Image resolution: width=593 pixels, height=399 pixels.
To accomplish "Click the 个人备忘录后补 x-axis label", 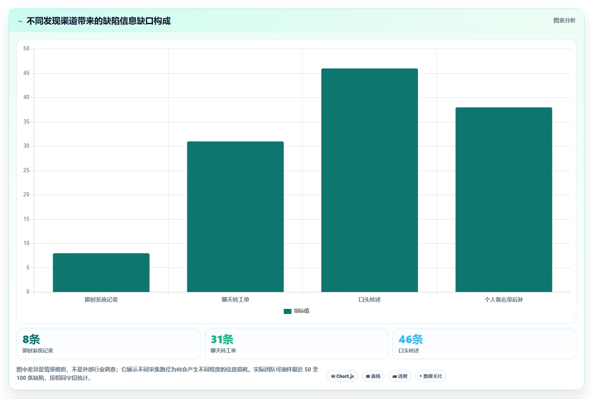I will 504,300.
